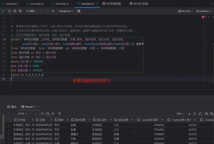214x144 pixels.
Task: Switch to the console_2 tab
Action: 35,4
